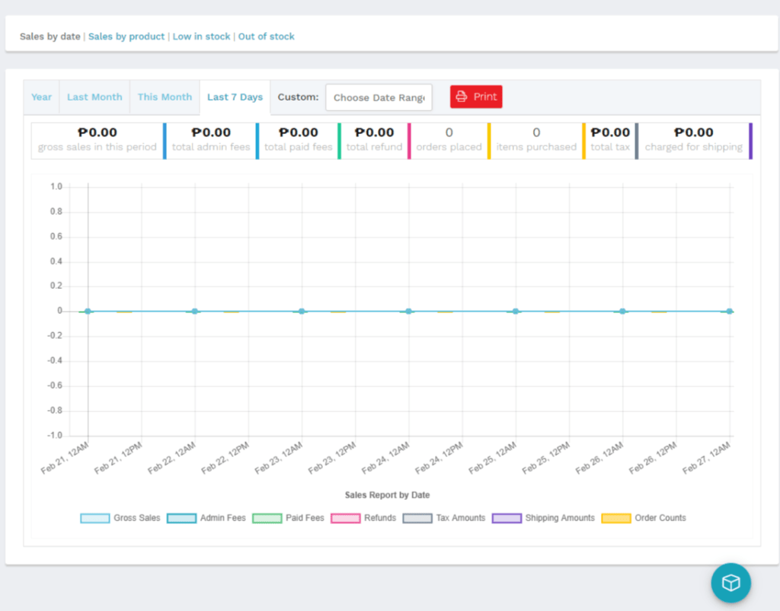Click the Feb 24, 12AM data point
Screen dimensions: 780x611
409,311
